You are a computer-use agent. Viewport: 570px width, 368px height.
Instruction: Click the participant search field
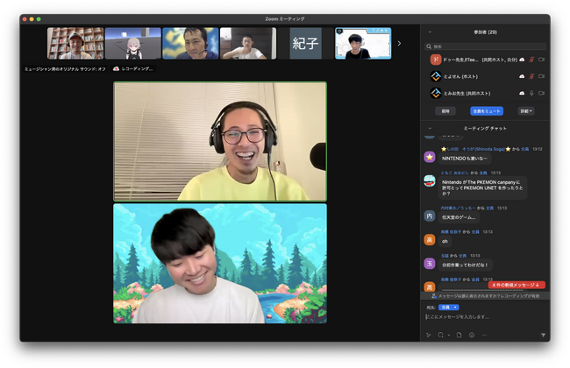coord(485,46)
